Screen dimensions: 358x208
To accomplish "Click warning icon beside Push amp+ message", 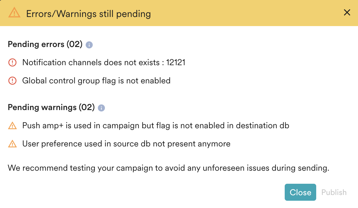I will [12, 126].
